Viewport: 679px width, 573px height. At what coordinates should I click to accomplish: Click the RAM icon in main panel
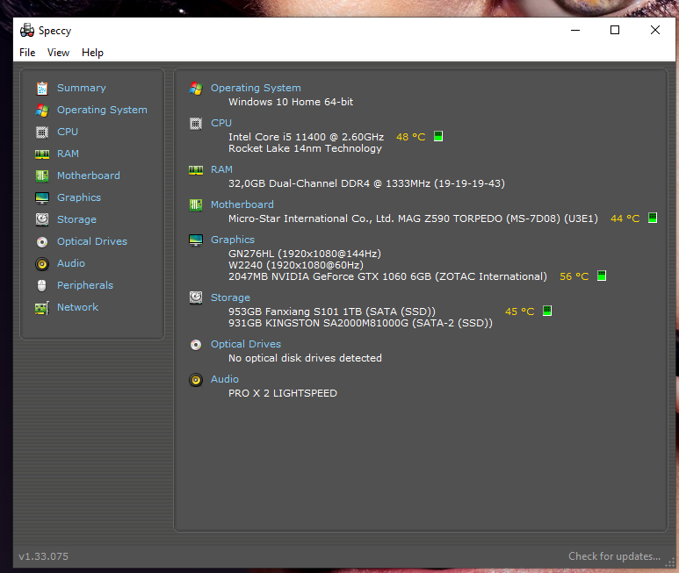coord(196,170)
